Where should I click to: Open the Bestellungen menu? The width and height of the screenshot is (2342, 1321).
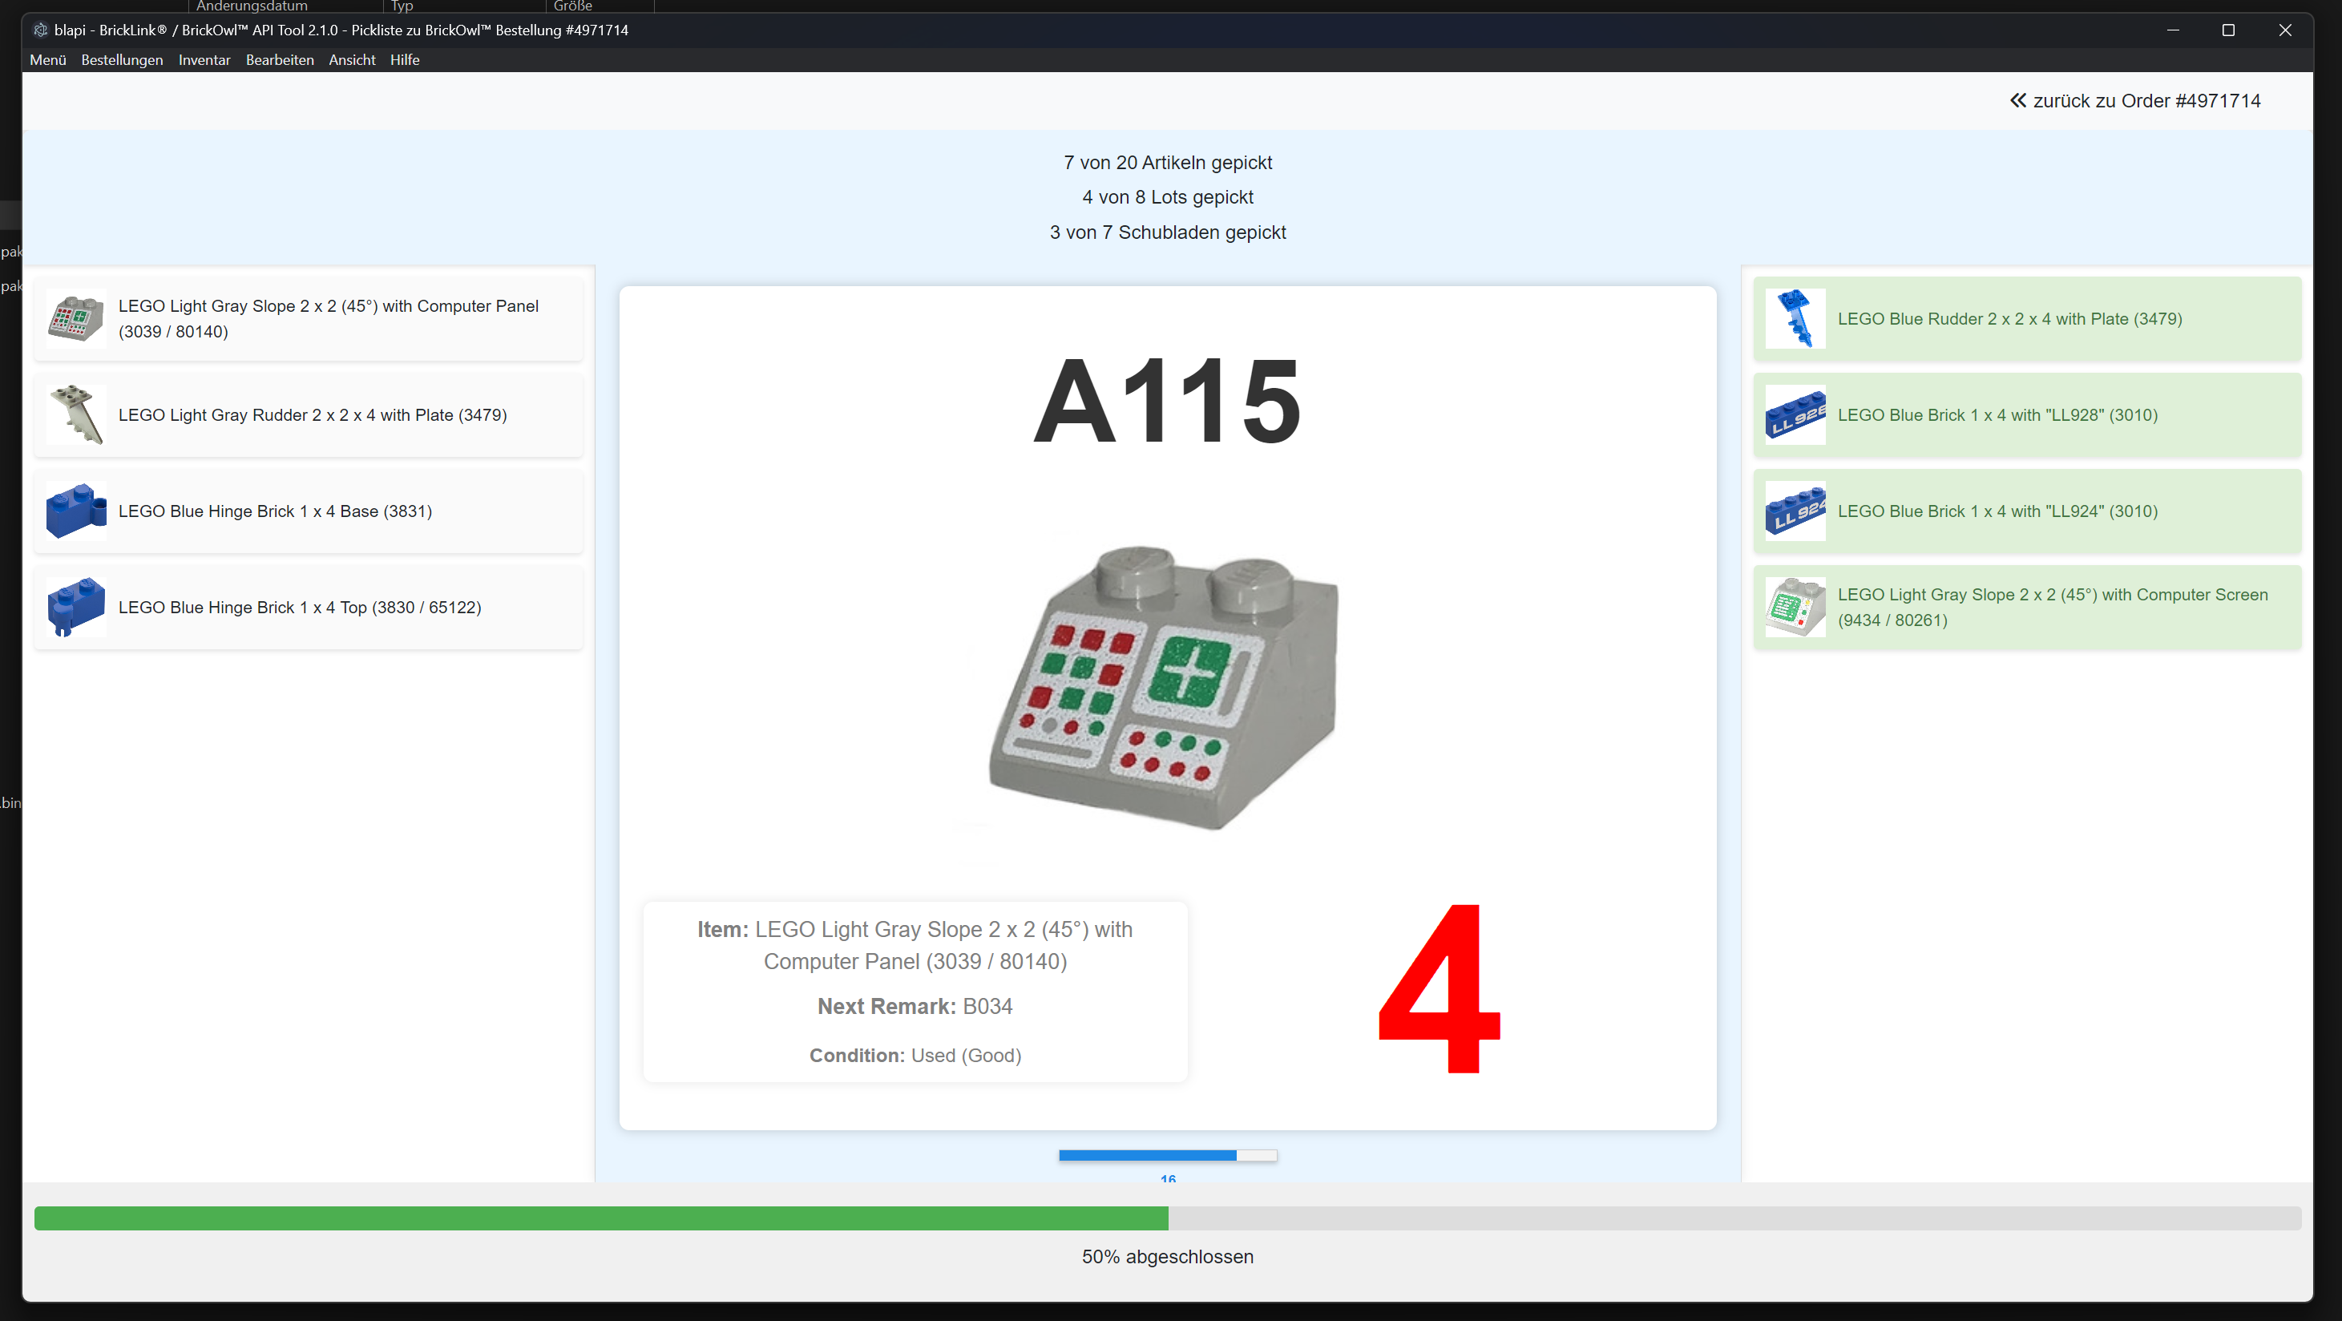click(122, 60)
